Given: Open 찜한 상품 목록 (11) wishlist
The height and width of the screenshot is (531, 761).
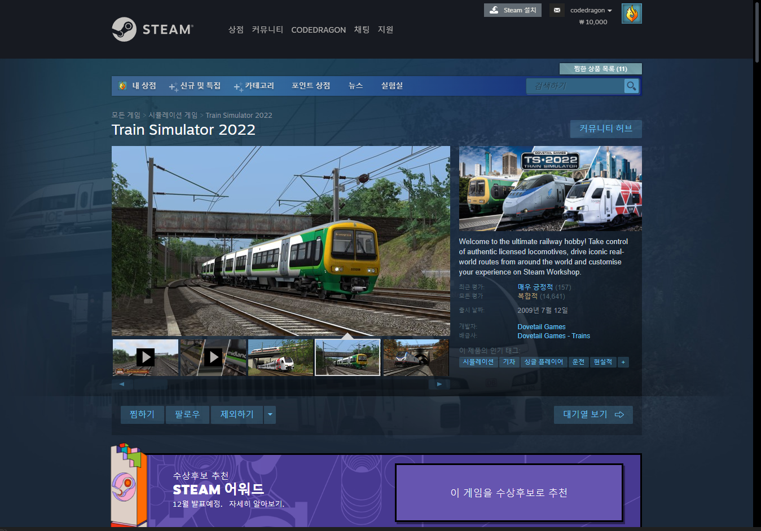Looking at the screenshot, I should point(600,69).
